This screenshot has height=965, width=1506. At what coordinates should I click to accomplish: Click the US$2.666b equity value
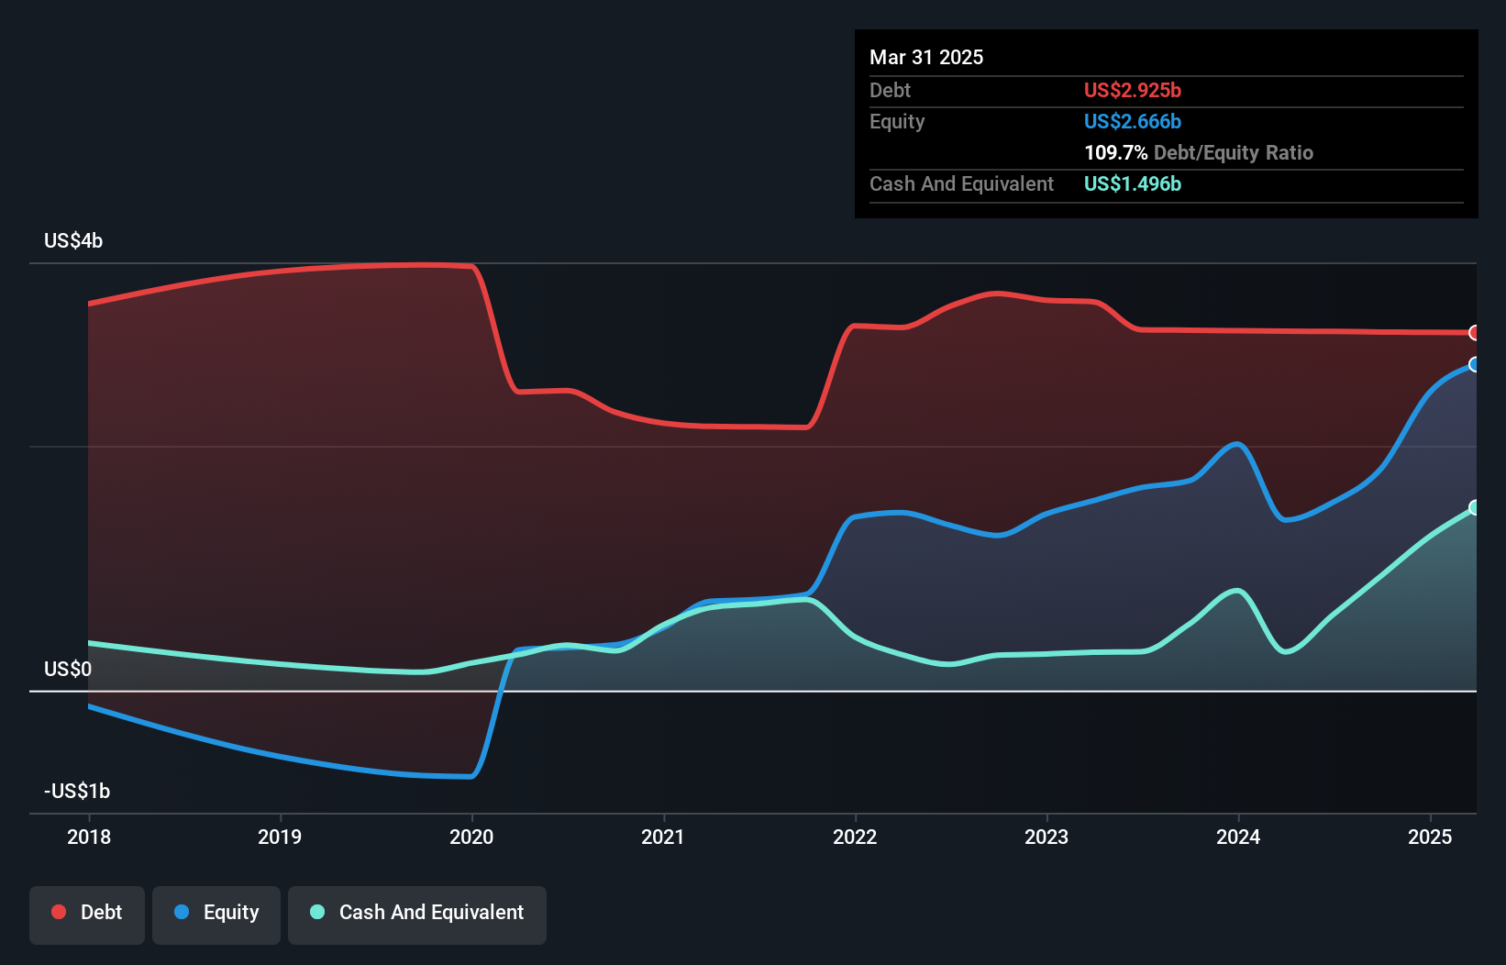tap(1133, 122)
